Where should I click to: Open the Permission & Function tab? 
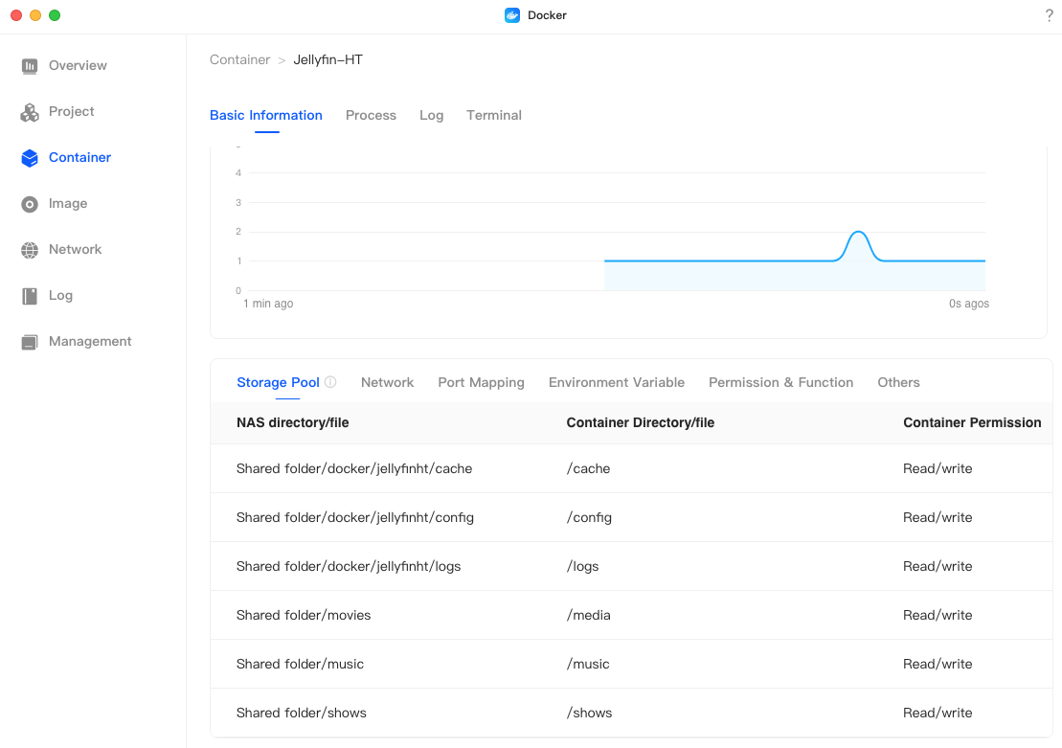(x=780, y=382)
